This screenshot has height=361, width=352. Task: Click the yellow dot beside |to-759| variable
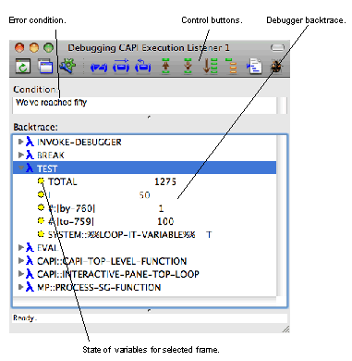(41, 221)
